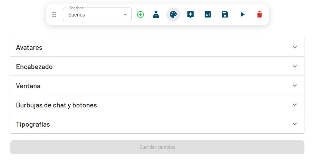This screenshot has width=322, height=163.
Task: Select the palette appearance icon
Action: pyautogui.click(x=173, y=14)
